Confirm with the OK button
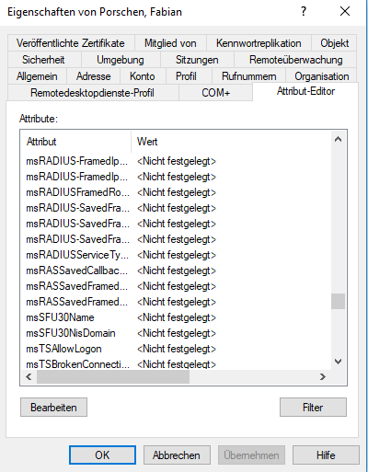The width and height of the screenshot is (368, 472). tap(102, 455)
